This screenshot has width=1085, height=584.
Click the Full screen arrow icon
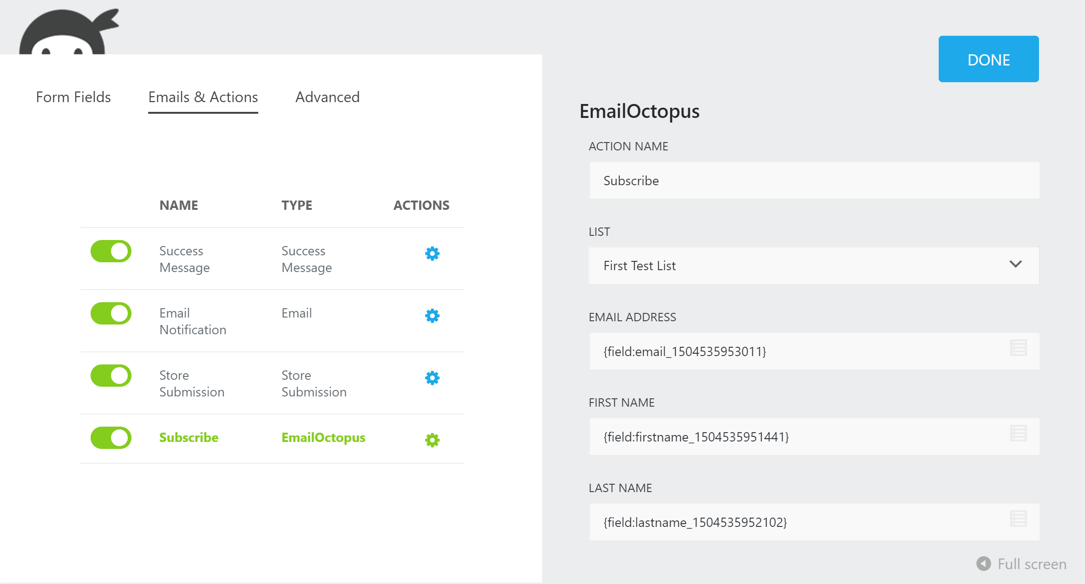pos(983,564)
